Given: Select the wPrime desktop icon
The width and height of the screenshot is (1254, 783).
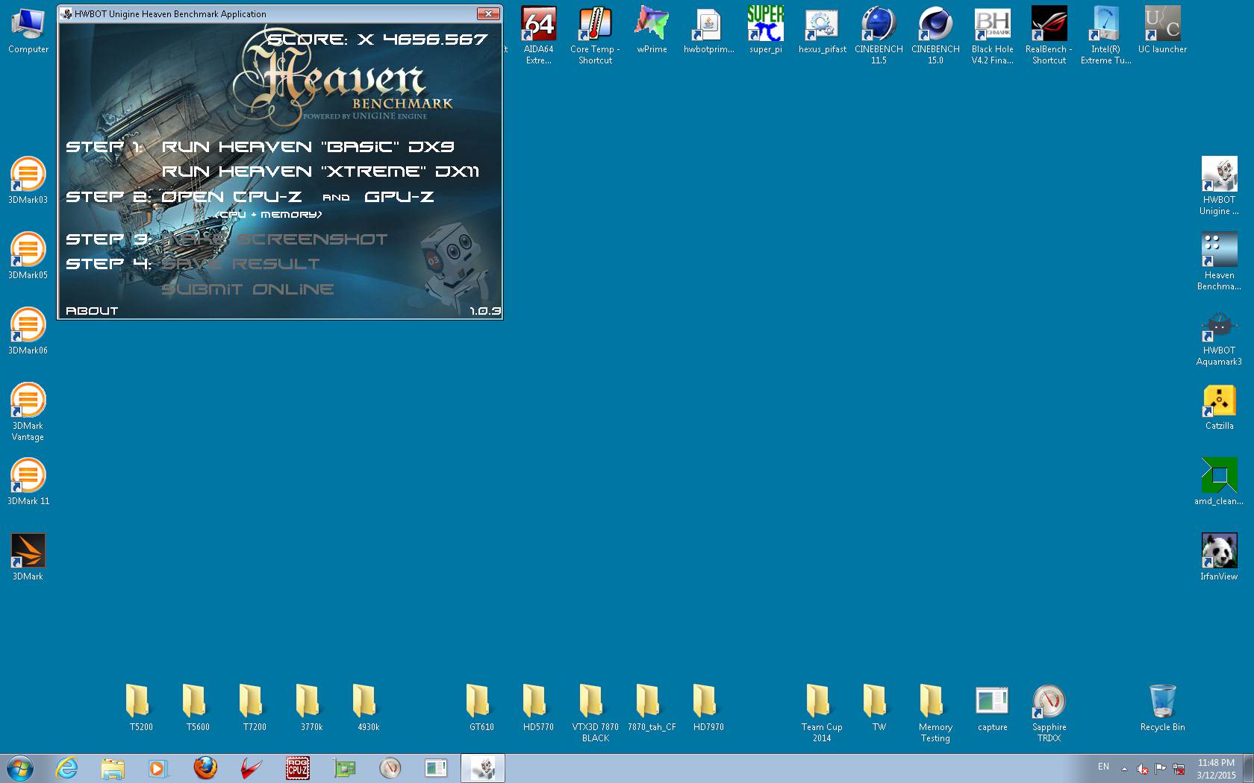Looking at the screenshot, I should (652, 31).
